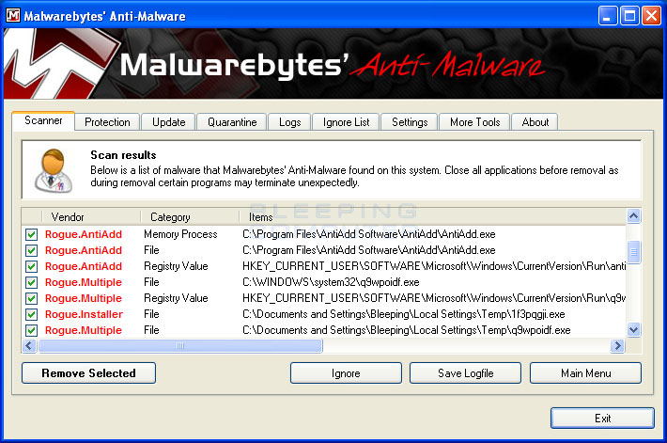This screenshot has width=667, height=443.
Task: Open the Logs tab
Action: point(289,122)
